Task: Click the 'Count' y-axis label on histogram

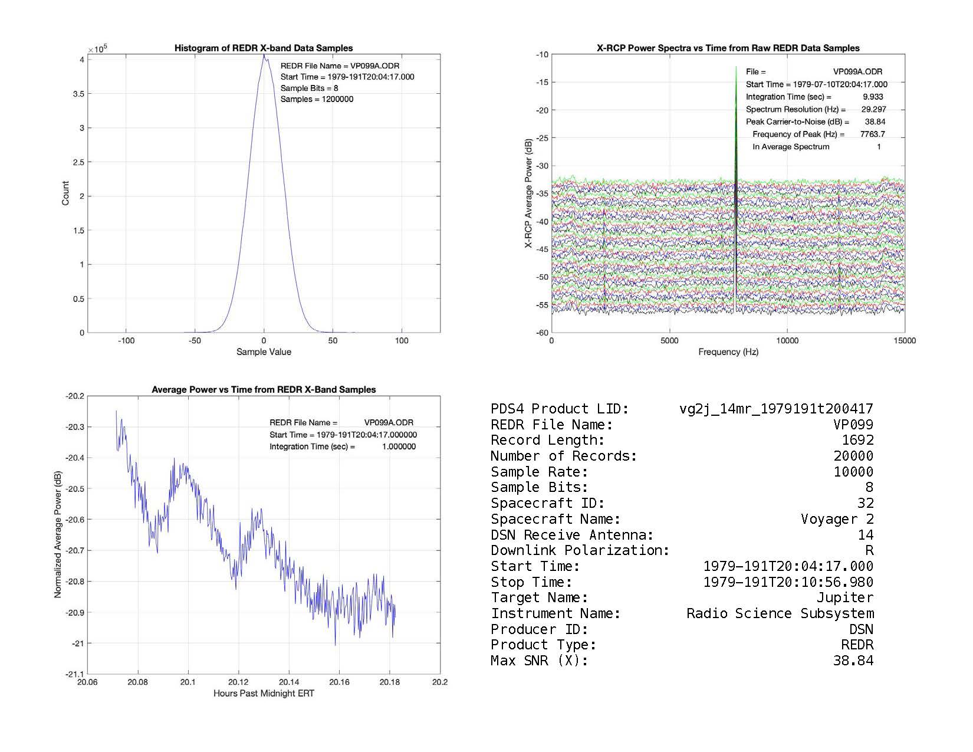Action: click(x=65, y=193)
